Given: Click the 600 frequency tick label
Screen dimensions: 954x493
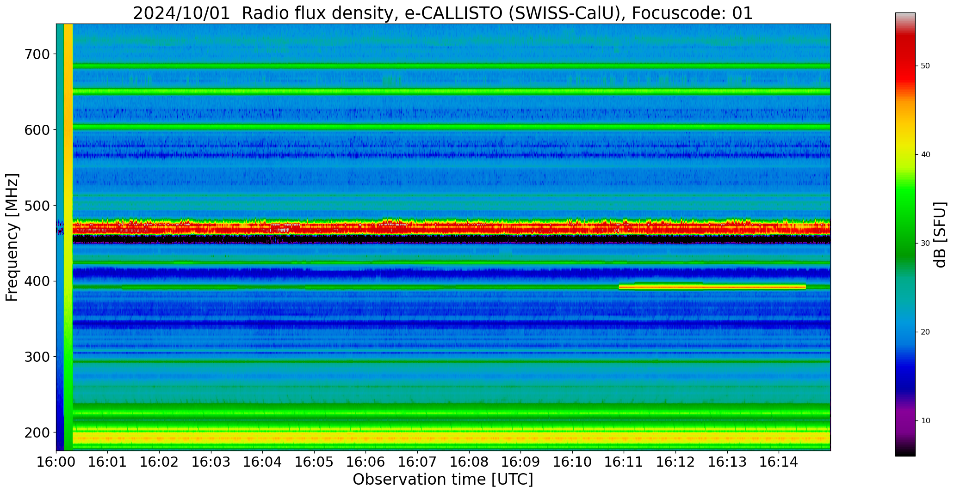Looking at the screenshot, I should point(37,130).
